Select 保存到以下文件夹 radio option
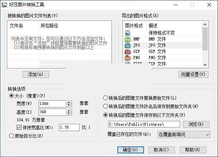Screen dimensions: 218x157 105,115
